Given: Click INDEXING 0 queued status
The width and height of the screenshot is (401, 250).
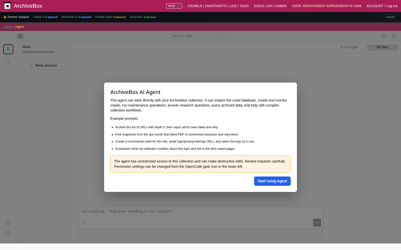Looking at the screenshot, I should (x=143, y=17).
